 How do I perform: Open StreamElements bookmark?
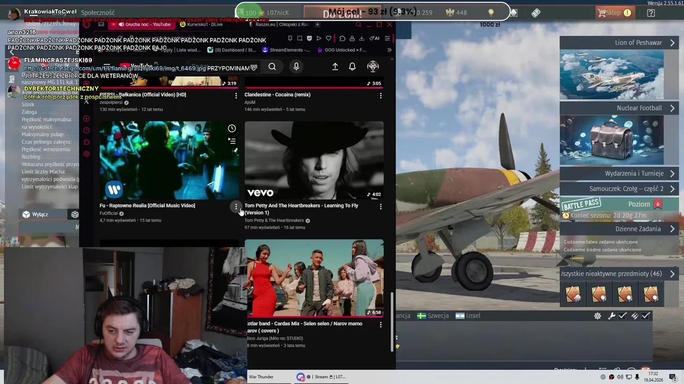click(286, 50)
